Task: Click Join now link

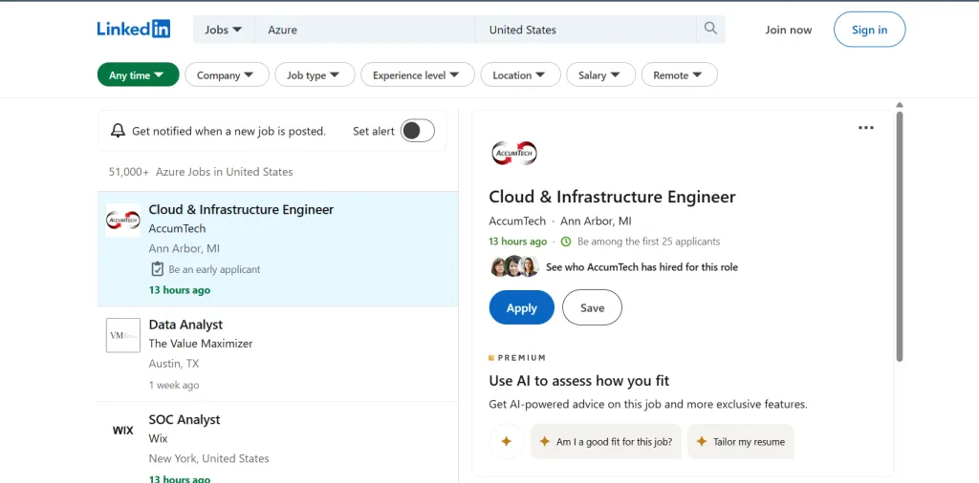Action: coord(789,30)
